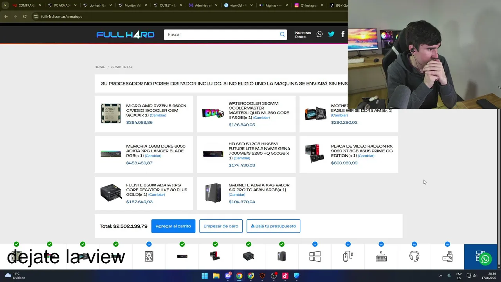Image resolution: width=501 pixels, height=282 pixels.
Task: Open the volume control in the tray
Action: pyautogui.click(x=476, y=276)
